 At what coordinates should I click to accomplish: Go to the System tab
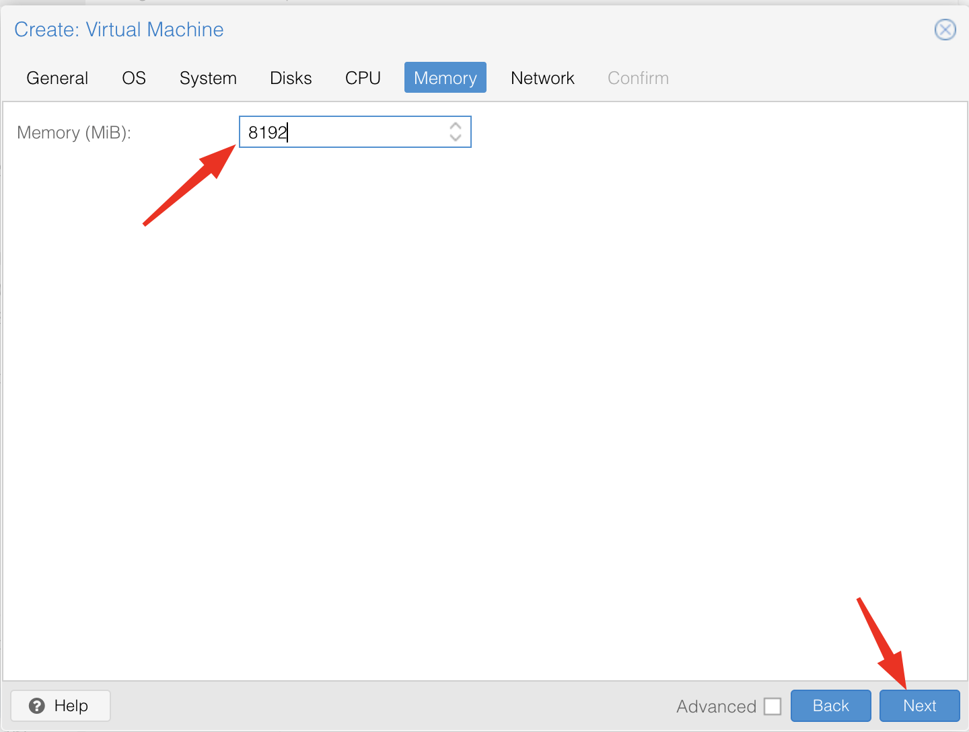tap(208, 78)
